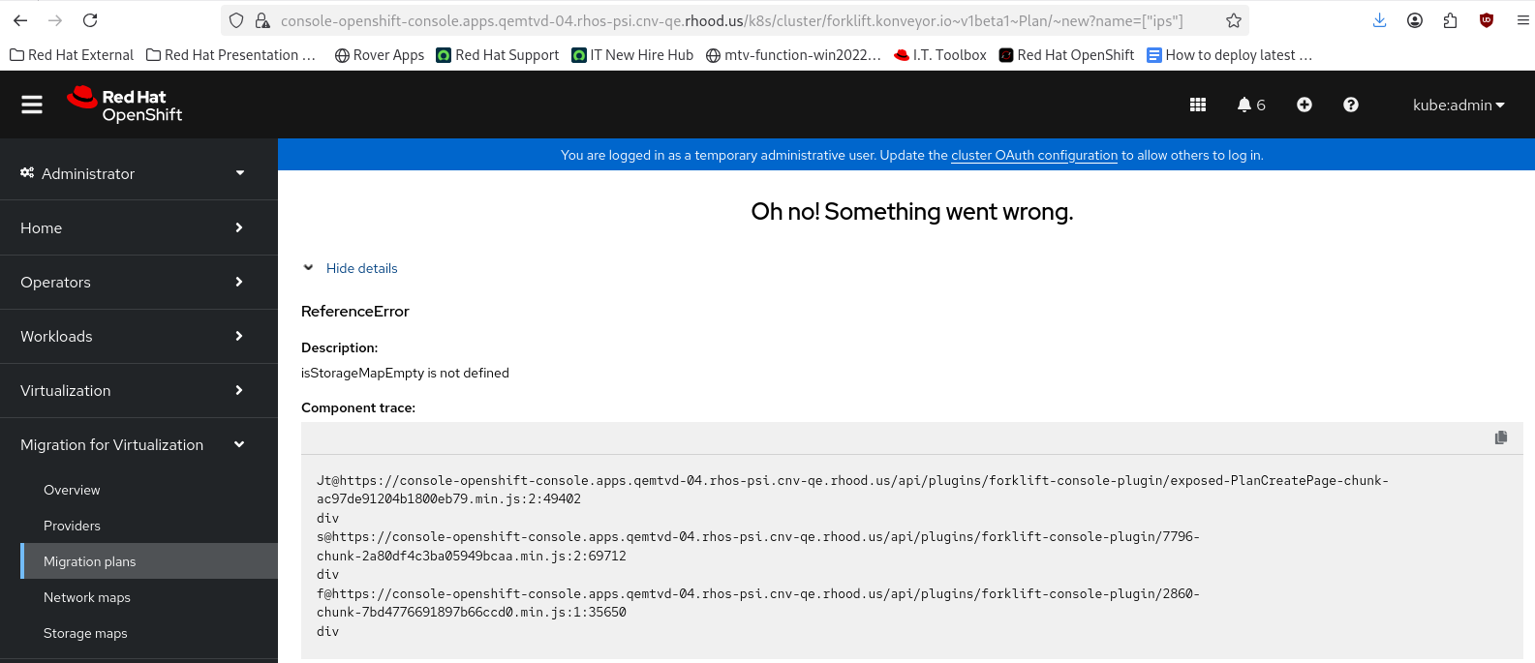
Task: Open the application launcher grid
Action: click(x=1198, y=105)
